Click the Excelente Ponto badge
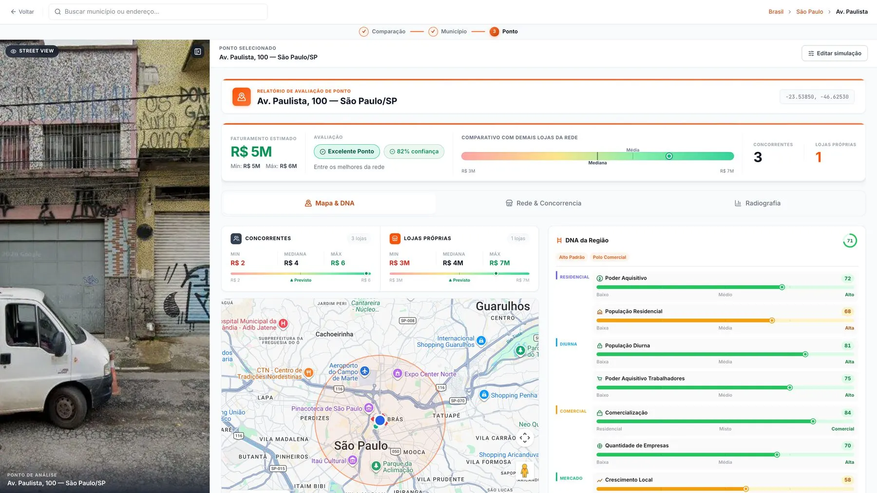This screenshot has height=493, width=877. (347, 152)
